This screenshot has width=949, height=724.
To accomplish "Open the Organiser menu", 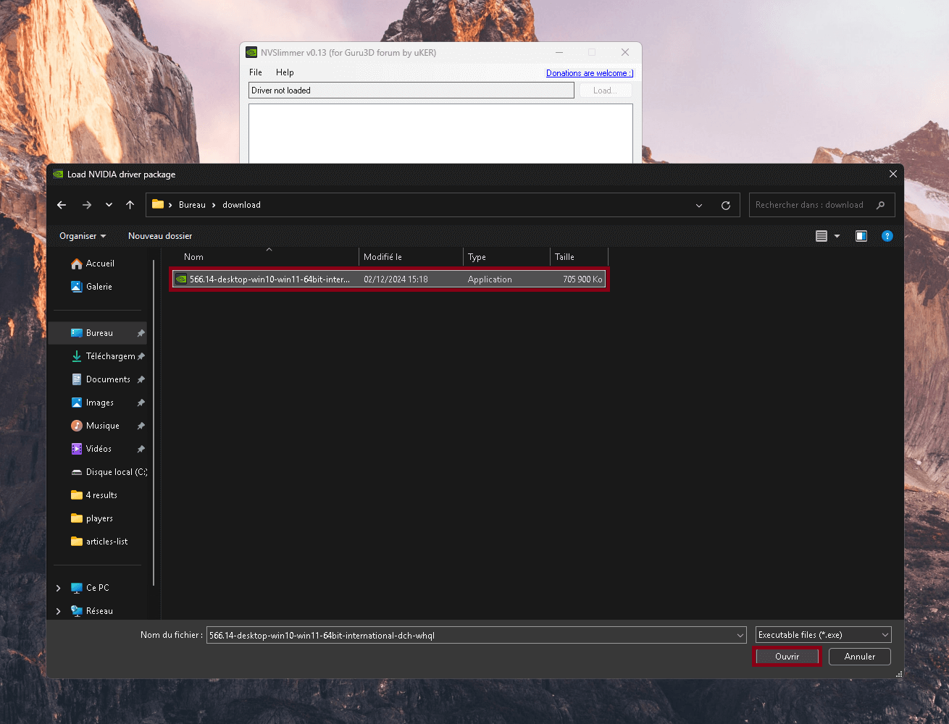I will pyautogui.click(x=82, y=236).
